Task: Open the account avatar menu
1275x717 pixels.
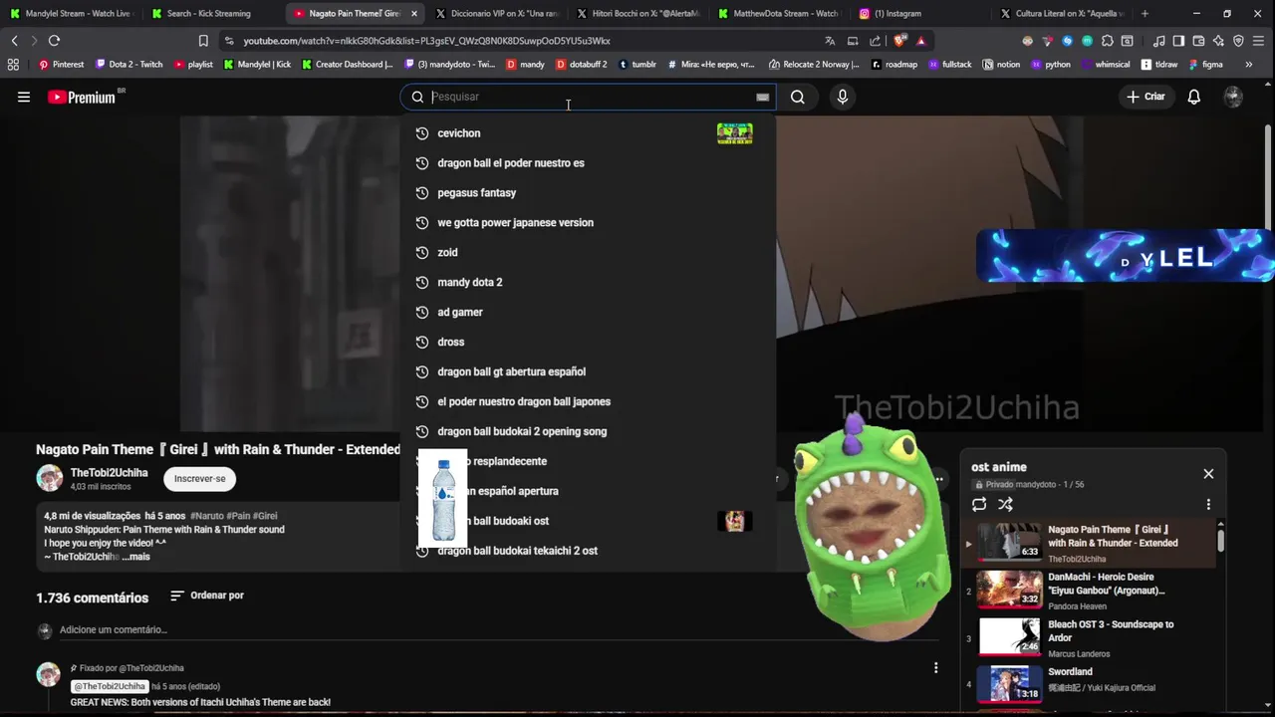Action: [x=1233, y=97]
